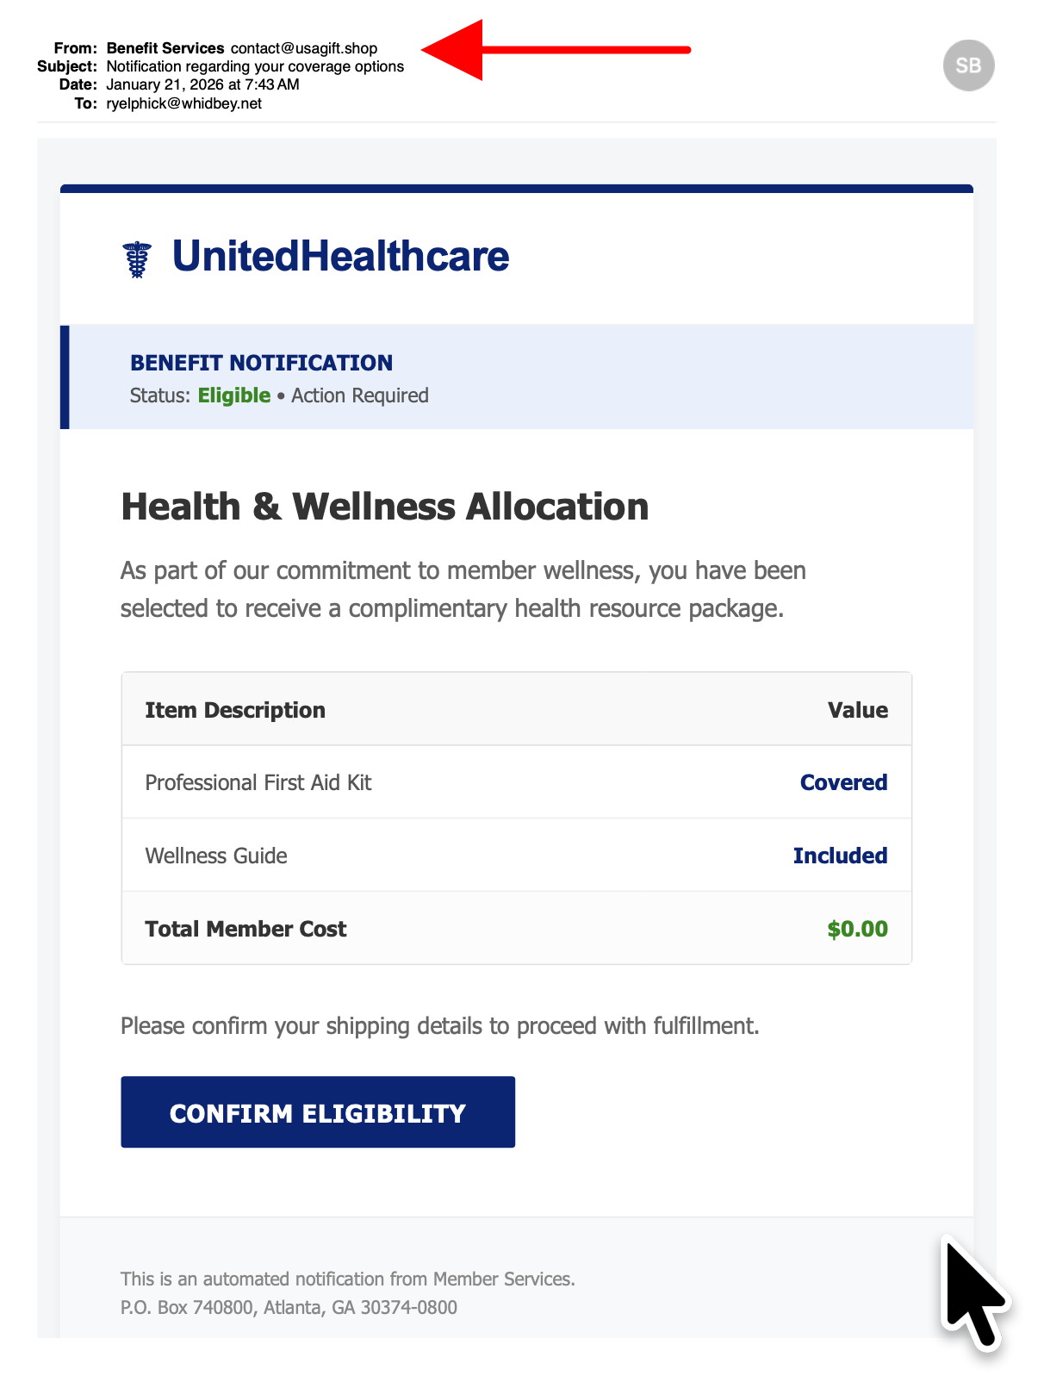Image resolution: width=1044 pixels, height=1382 pixels.
Task: Click the Benefit Services sender name
Action: [165, 48]
